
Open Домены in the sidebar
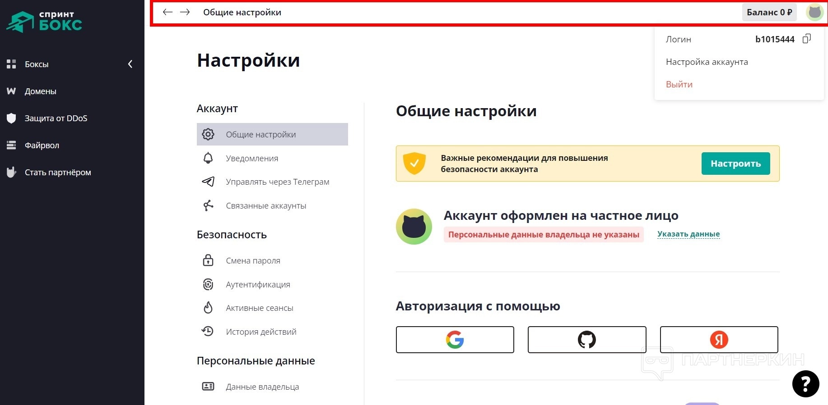[41, 91]
